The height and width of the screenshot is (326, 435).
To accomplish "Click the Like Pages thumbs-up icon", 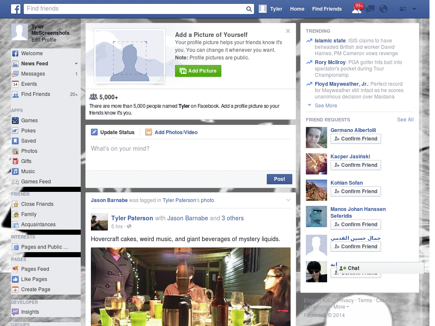I will click(15, 279).
